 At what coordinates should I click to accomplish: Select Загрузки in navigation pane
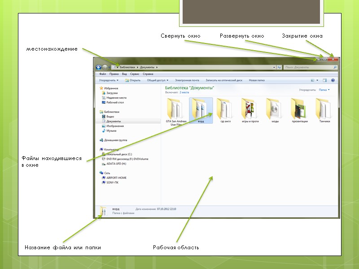109,93
